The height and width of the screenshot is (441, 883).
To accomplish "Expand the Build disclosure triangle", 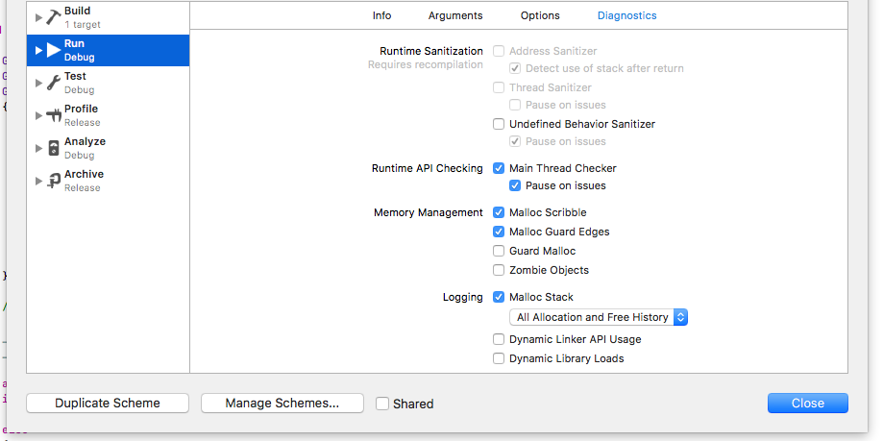I will (x=38, y=17).
